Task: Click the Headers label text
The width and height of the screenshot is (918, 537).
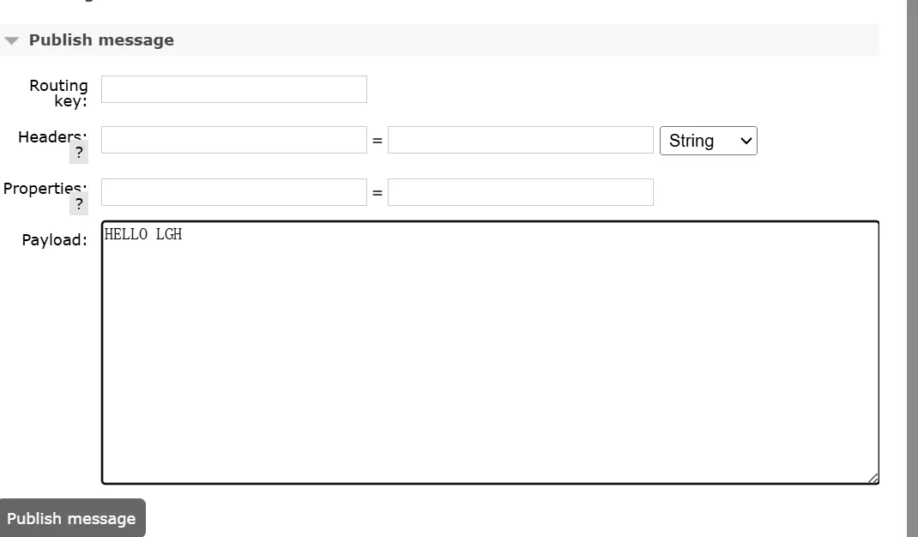Action: 50,136
